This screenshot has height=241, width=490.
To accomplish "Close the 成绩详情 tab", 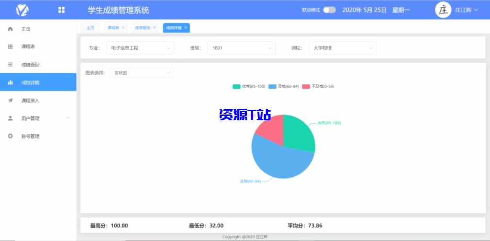I will click(185, 27).
